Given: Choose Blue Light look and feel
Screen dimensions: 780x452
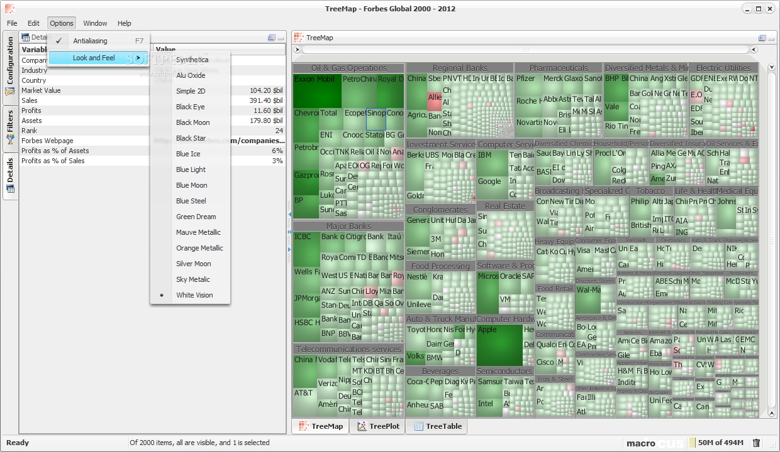Looking at the screenshot, I should pos(190,169).
